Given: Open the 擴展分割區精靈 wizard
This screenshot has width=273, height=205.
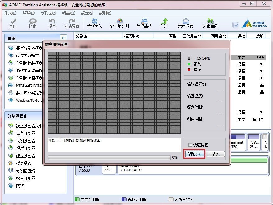Looking at the screenshot, I should 25,48.
